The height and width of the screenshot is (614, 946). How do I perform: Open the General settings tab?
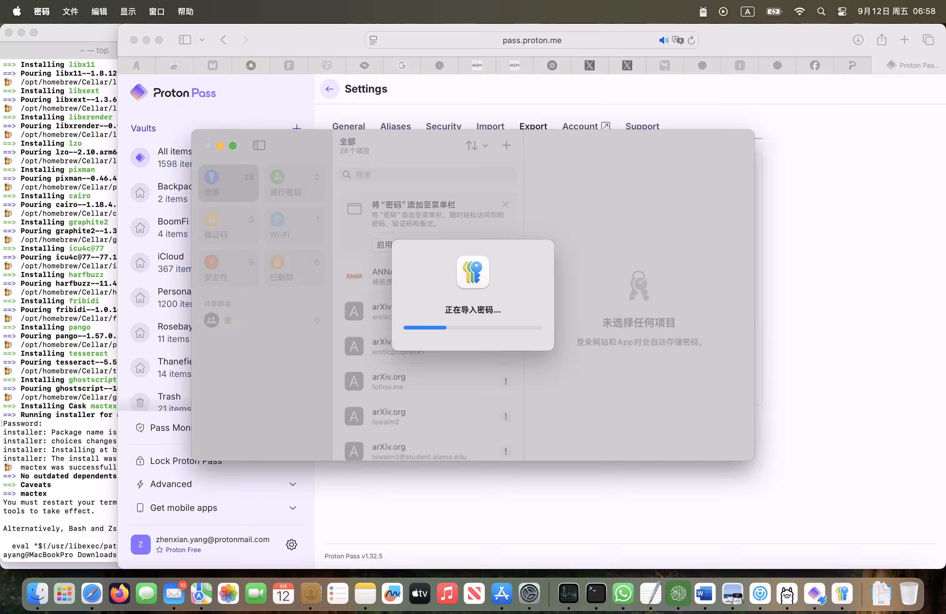pos(348,126)
